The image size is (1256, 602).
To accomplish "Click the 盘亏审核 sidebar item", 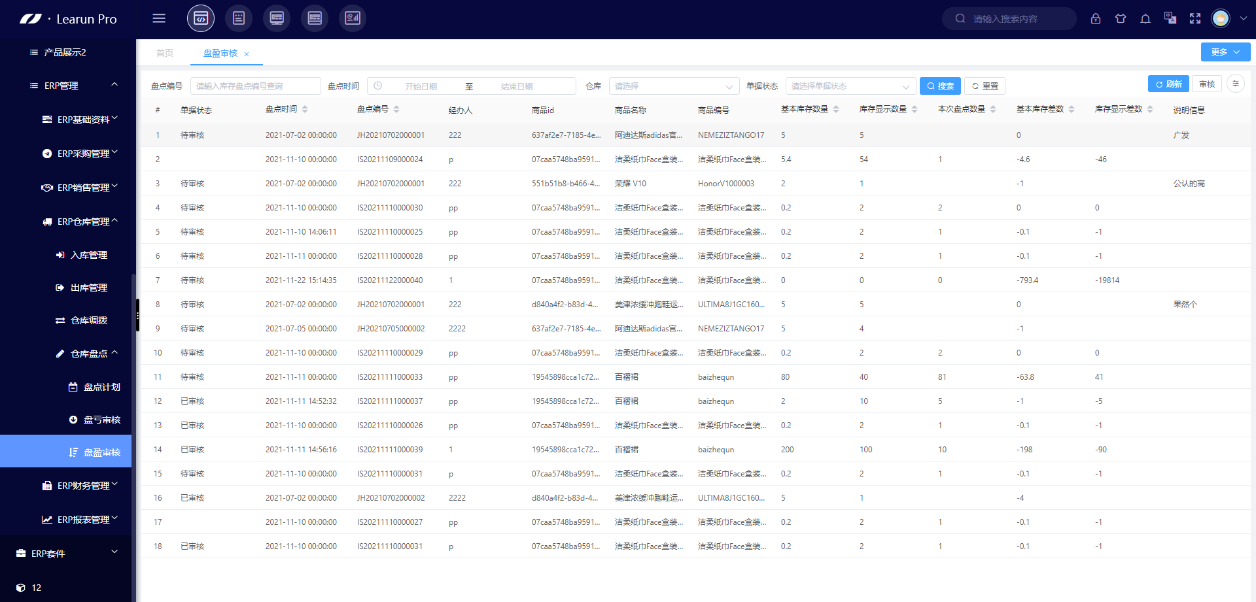I will click(101, 420).
